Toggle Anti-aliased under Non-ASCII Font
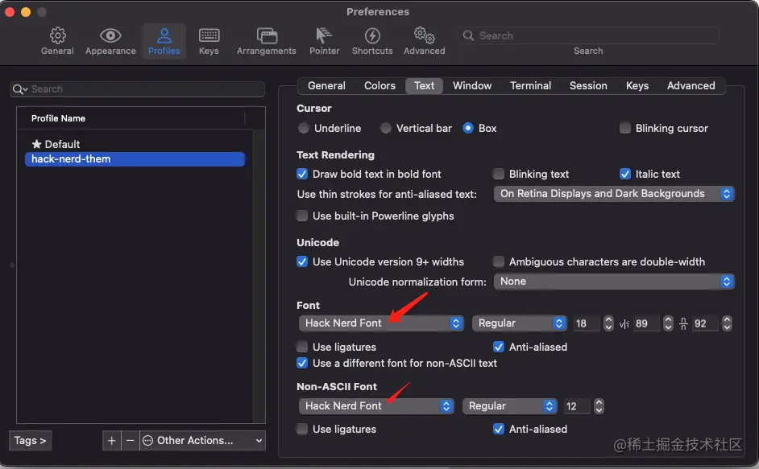The height and width of the screenshot is (469, 759). pos(498,429)
